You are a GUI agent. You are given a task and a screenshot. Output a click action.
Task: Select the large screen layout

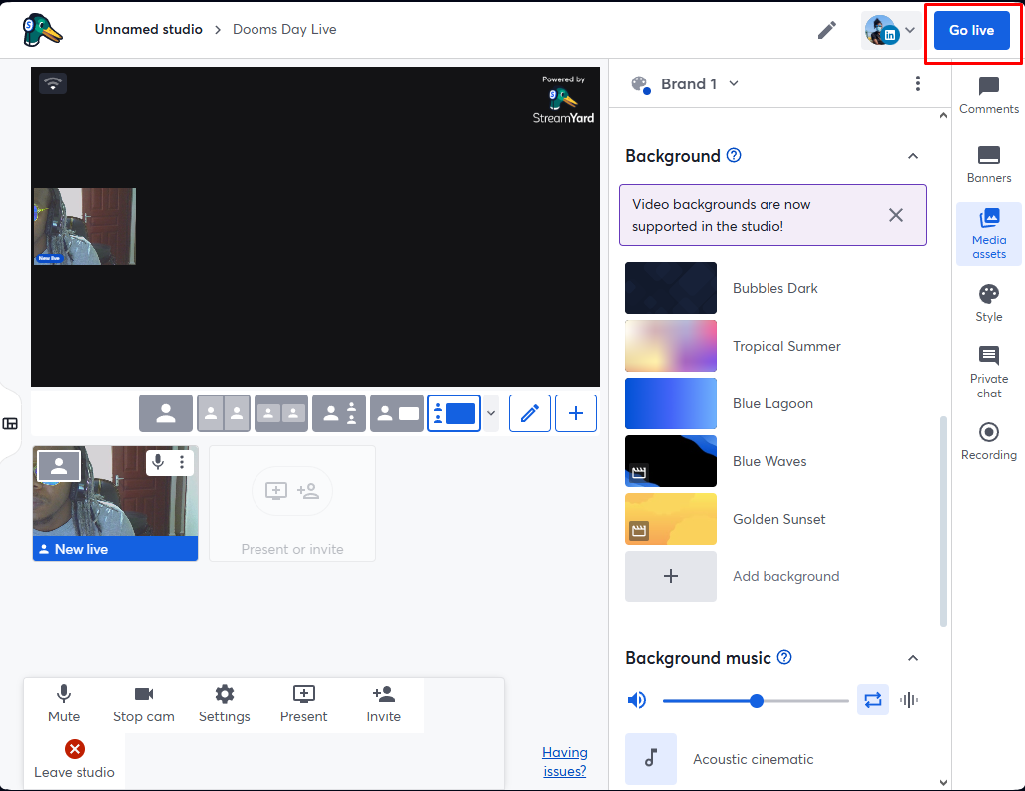coord(454,413)
